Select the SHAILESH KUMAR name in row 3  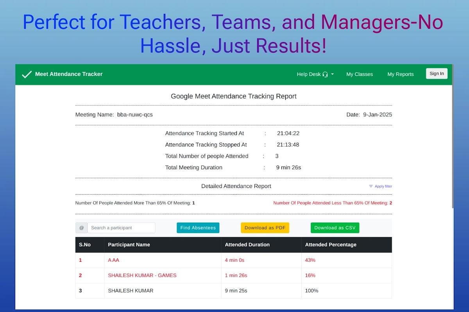pyautogui.click(x=131, y=291)
